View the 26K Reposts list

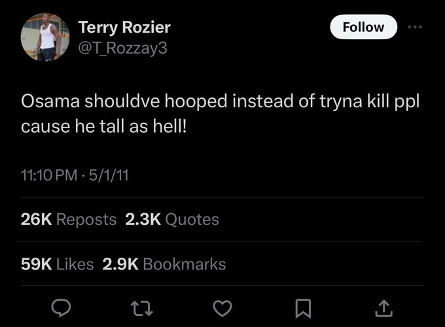69,220
